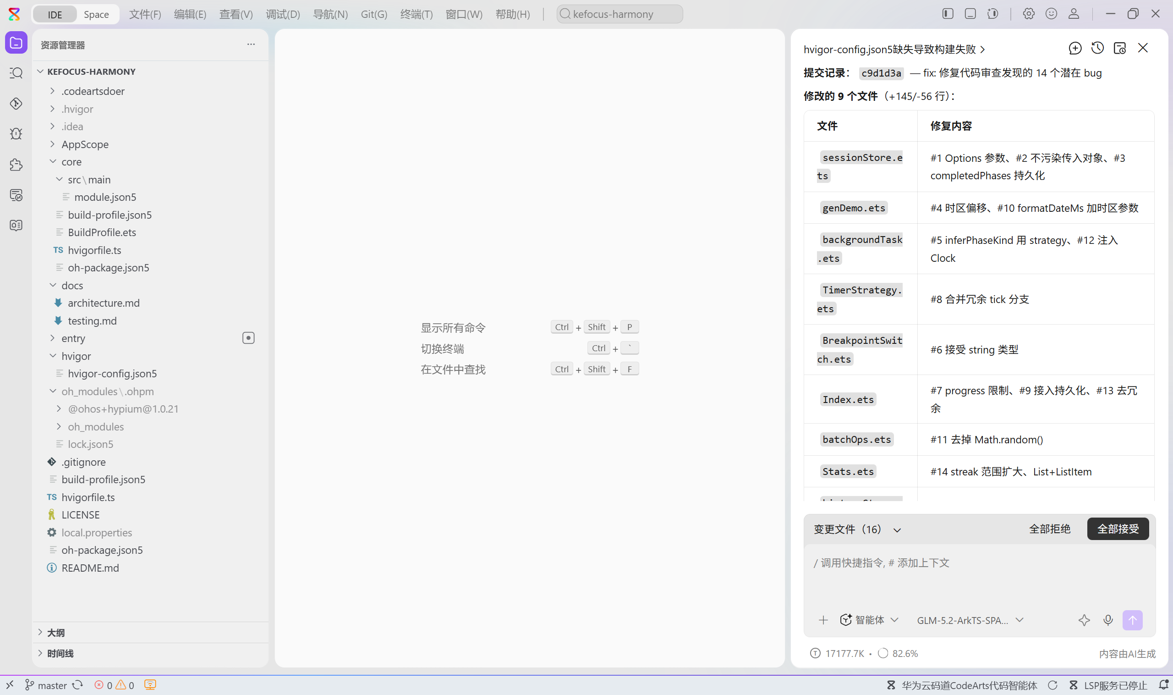Open the Explorer view in activity bar
Screen dimensions: 1173x695
(x=16, y=43)
